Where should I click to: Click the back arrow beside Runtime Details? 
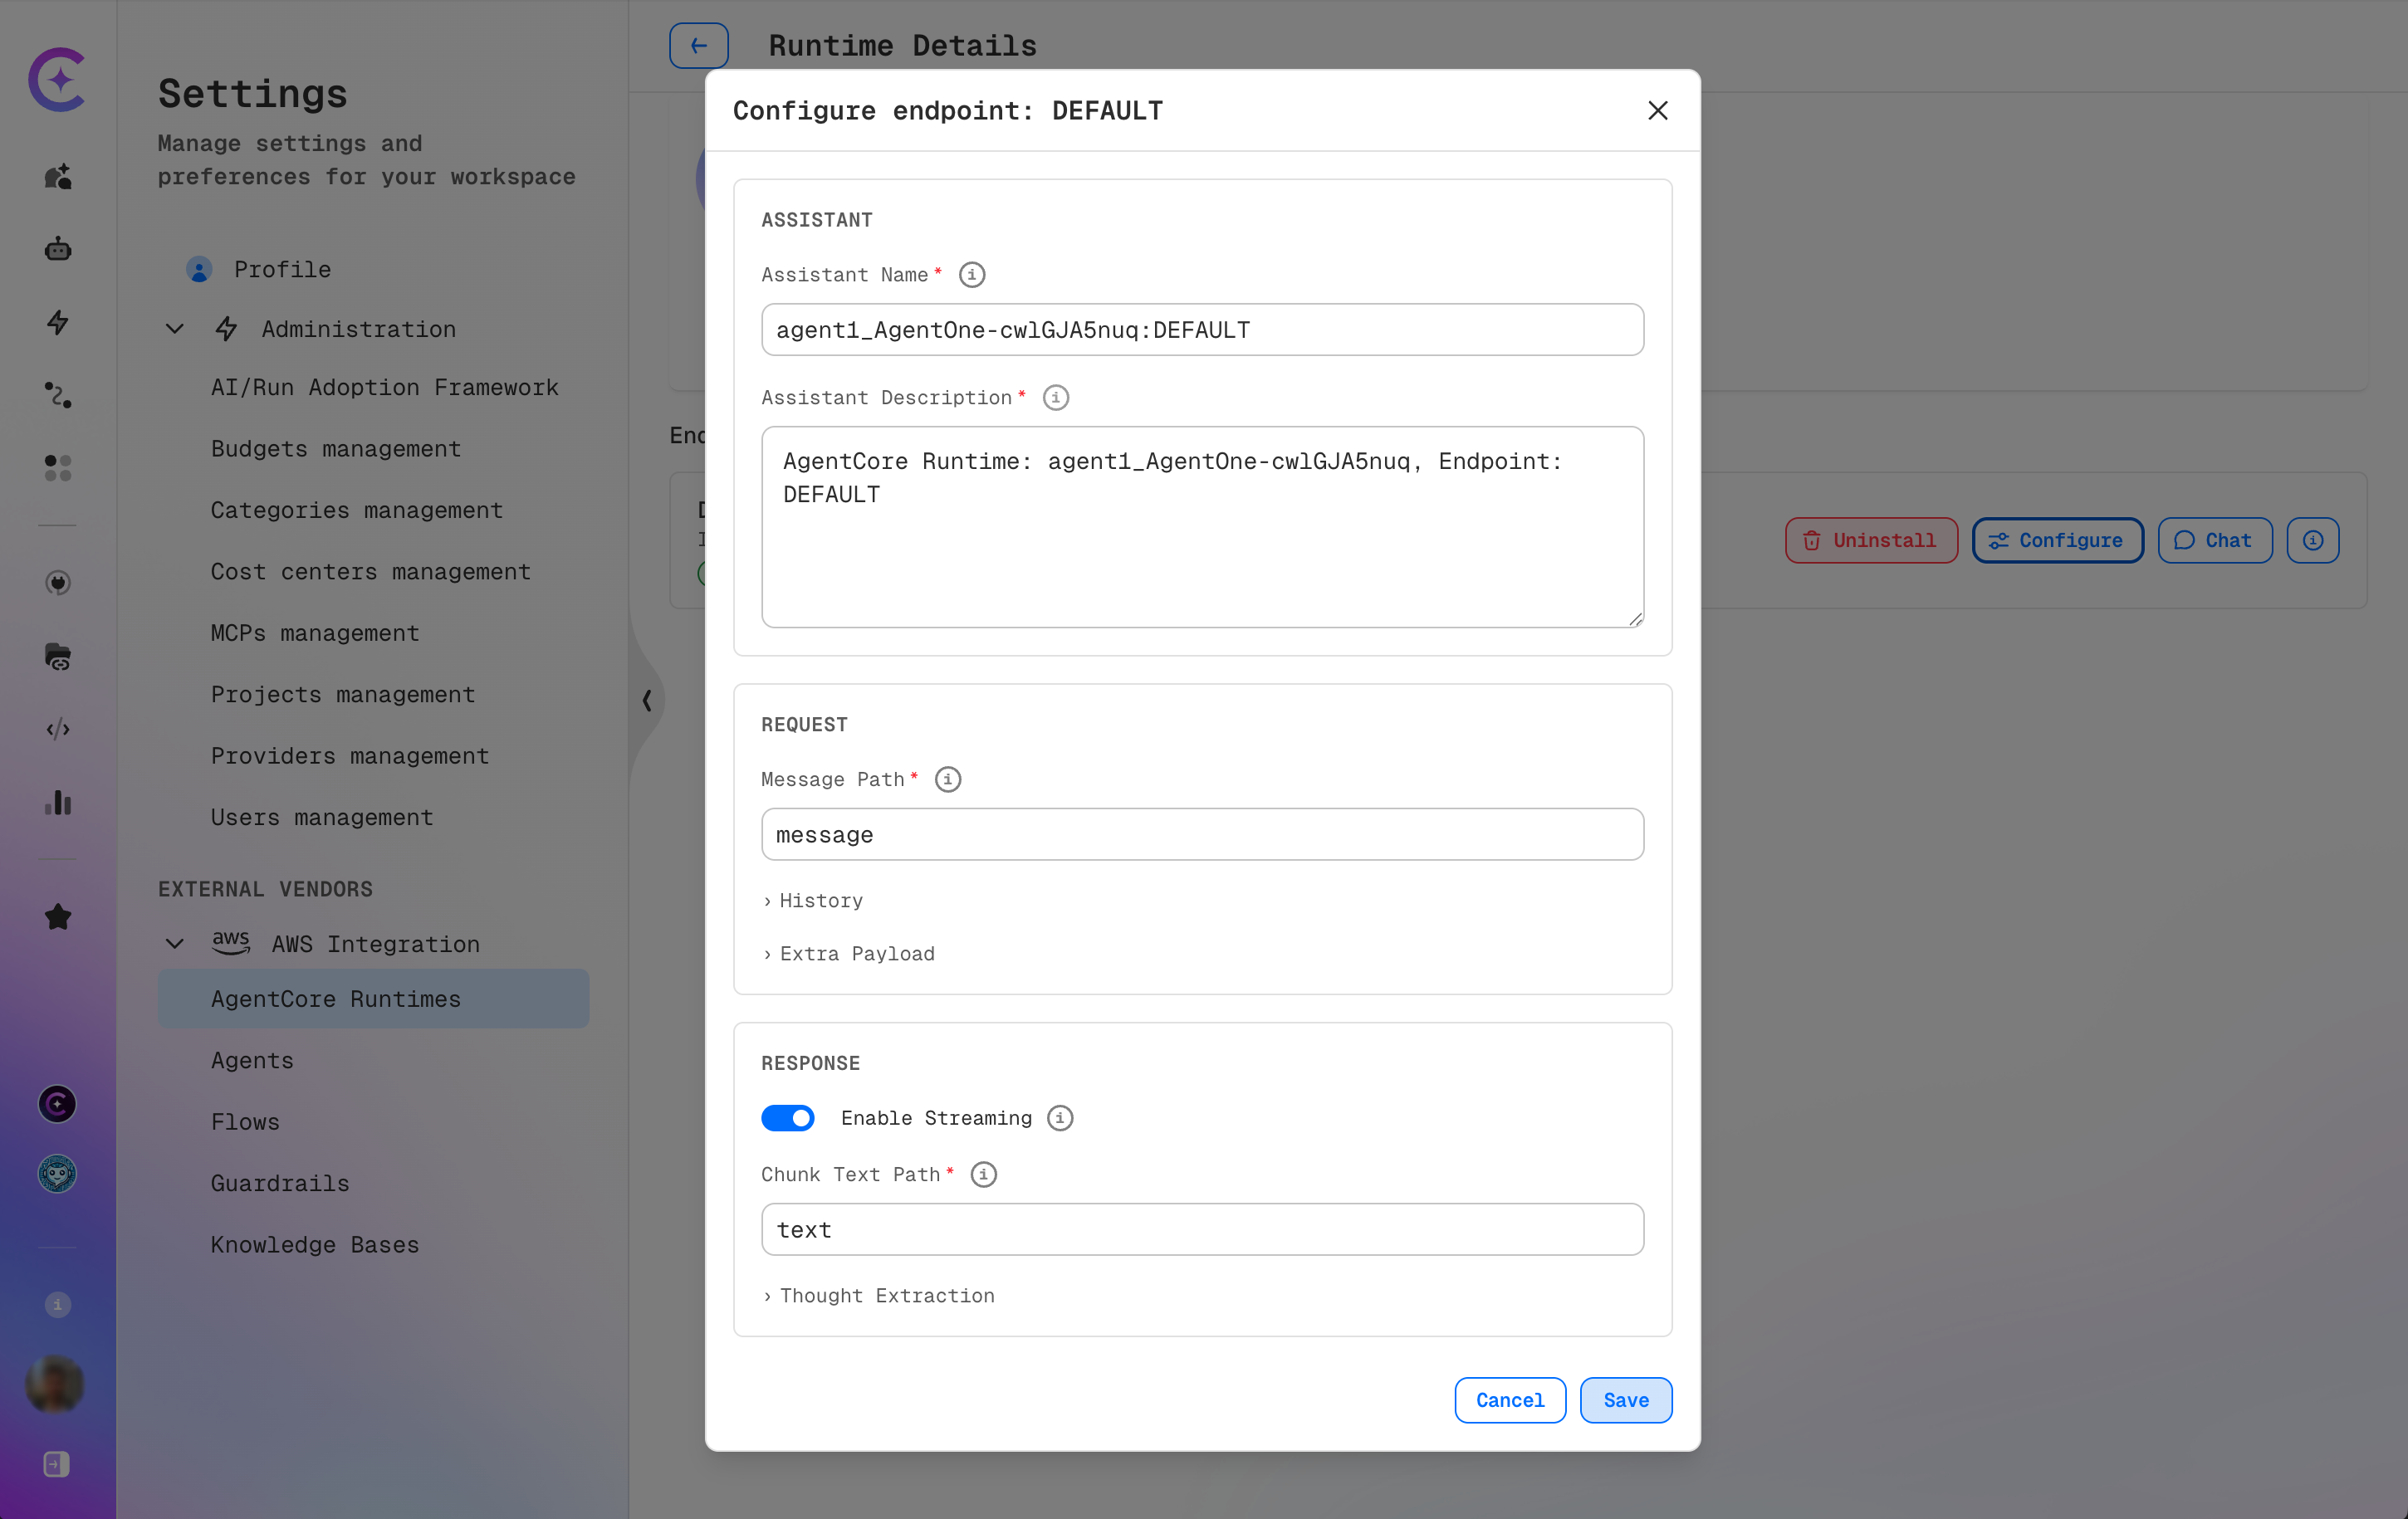click(x=698, y=45)
